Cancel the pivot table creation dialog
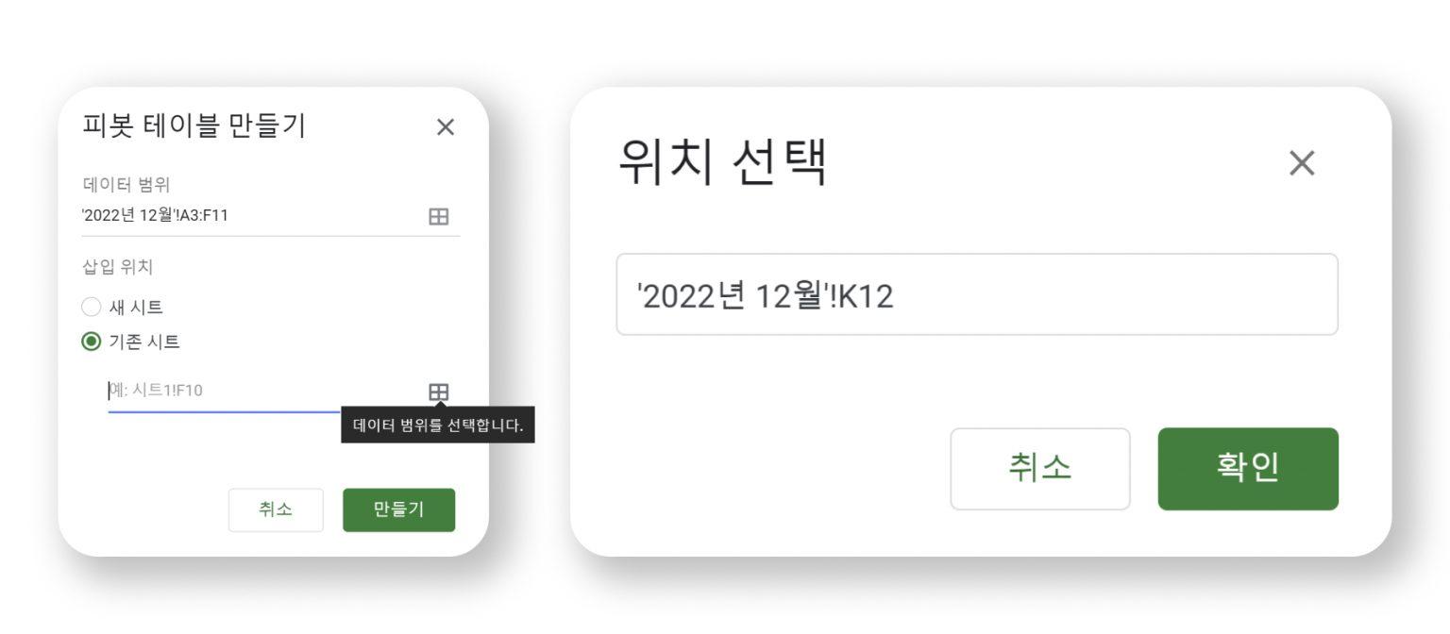Image resolution: width=1450 pixels, height=634 pixels. coord(276,509)
